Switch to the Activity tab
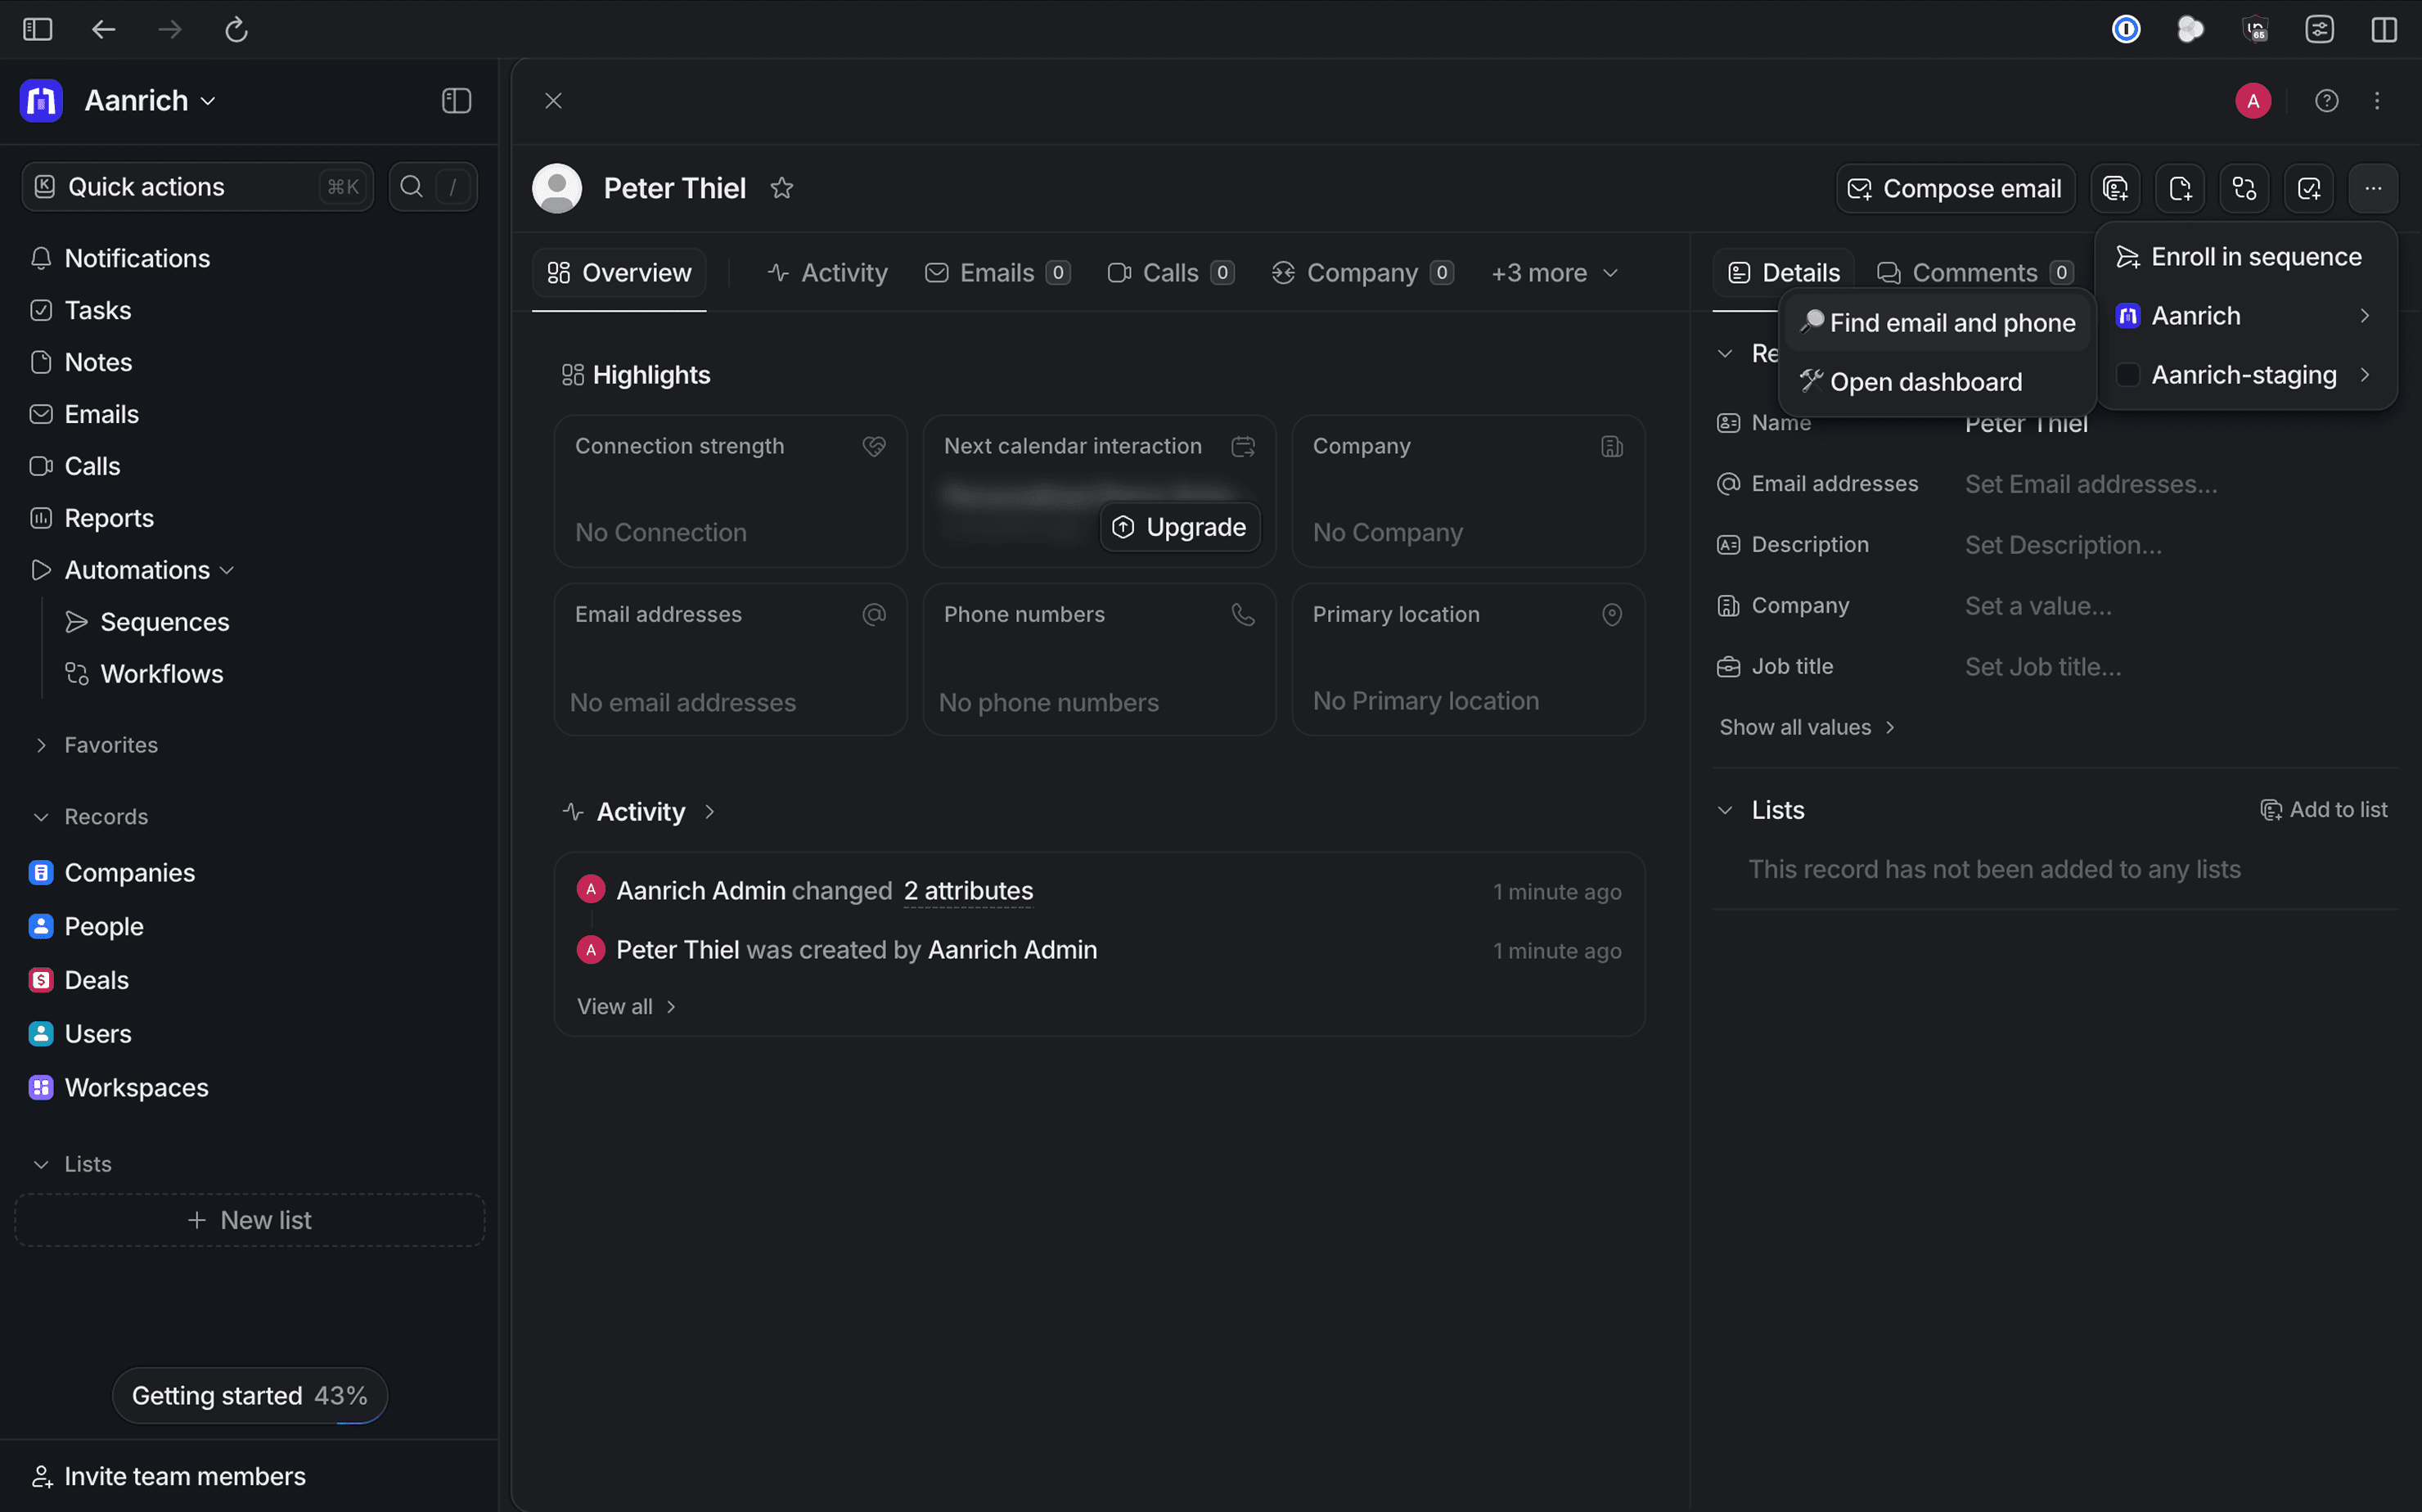This screenshot has width=2422, height=1512. [x=827, y=273]
